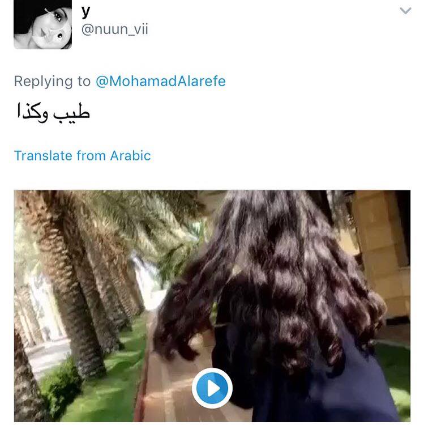The image size is (424, 425).
Task: Select the display name "y"
Action: (x=86, y=12)
